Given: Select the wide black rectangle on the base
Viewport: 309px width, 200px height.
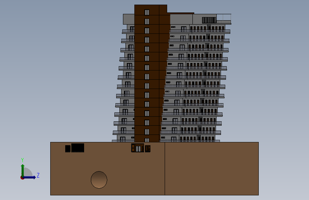Looking at the screenshot, I should [x=78, y=148].
